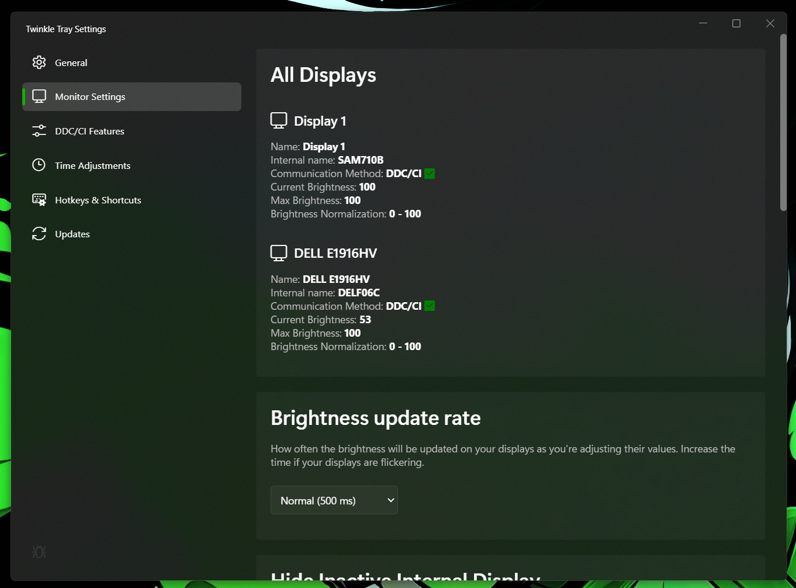Click the Hotkeys & Shortcuts keyboard icon
The width and height of the screenshot is (796, 588).
tap(39, 199)
